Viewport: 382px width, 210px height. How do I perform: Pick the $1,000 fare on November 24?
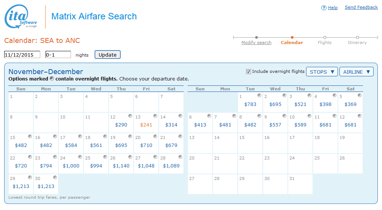(x=71, y=166)
